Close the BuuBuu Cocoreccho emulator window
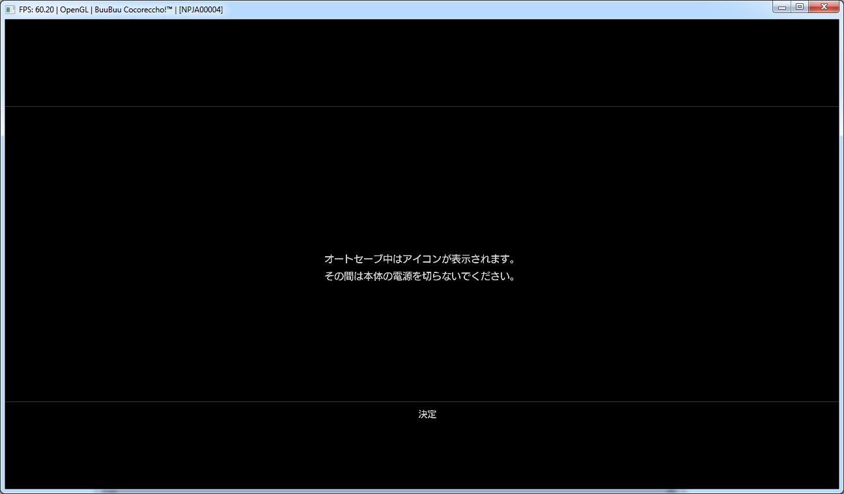 click(824, 7)
